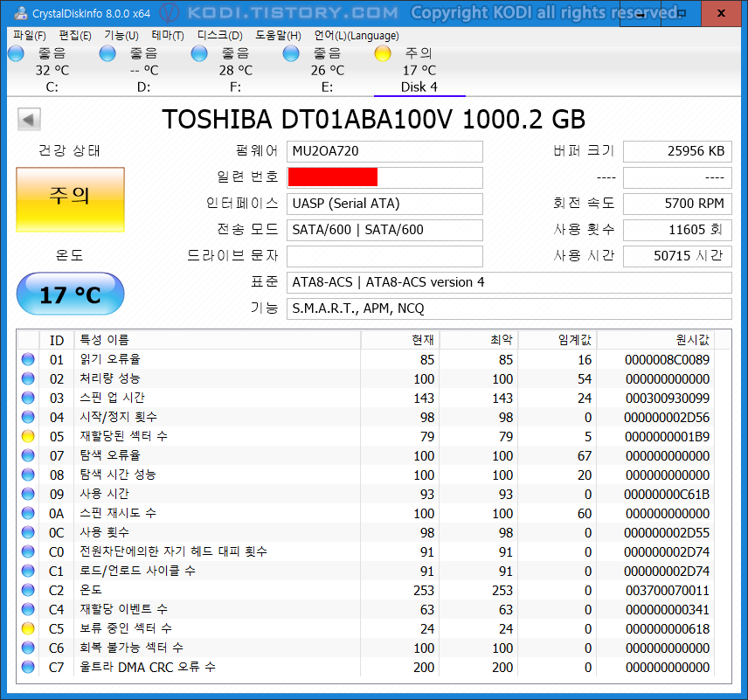
Task: Click the CrystalDiskInfo app icon in title bar
Action: click(x=20, y=13)
